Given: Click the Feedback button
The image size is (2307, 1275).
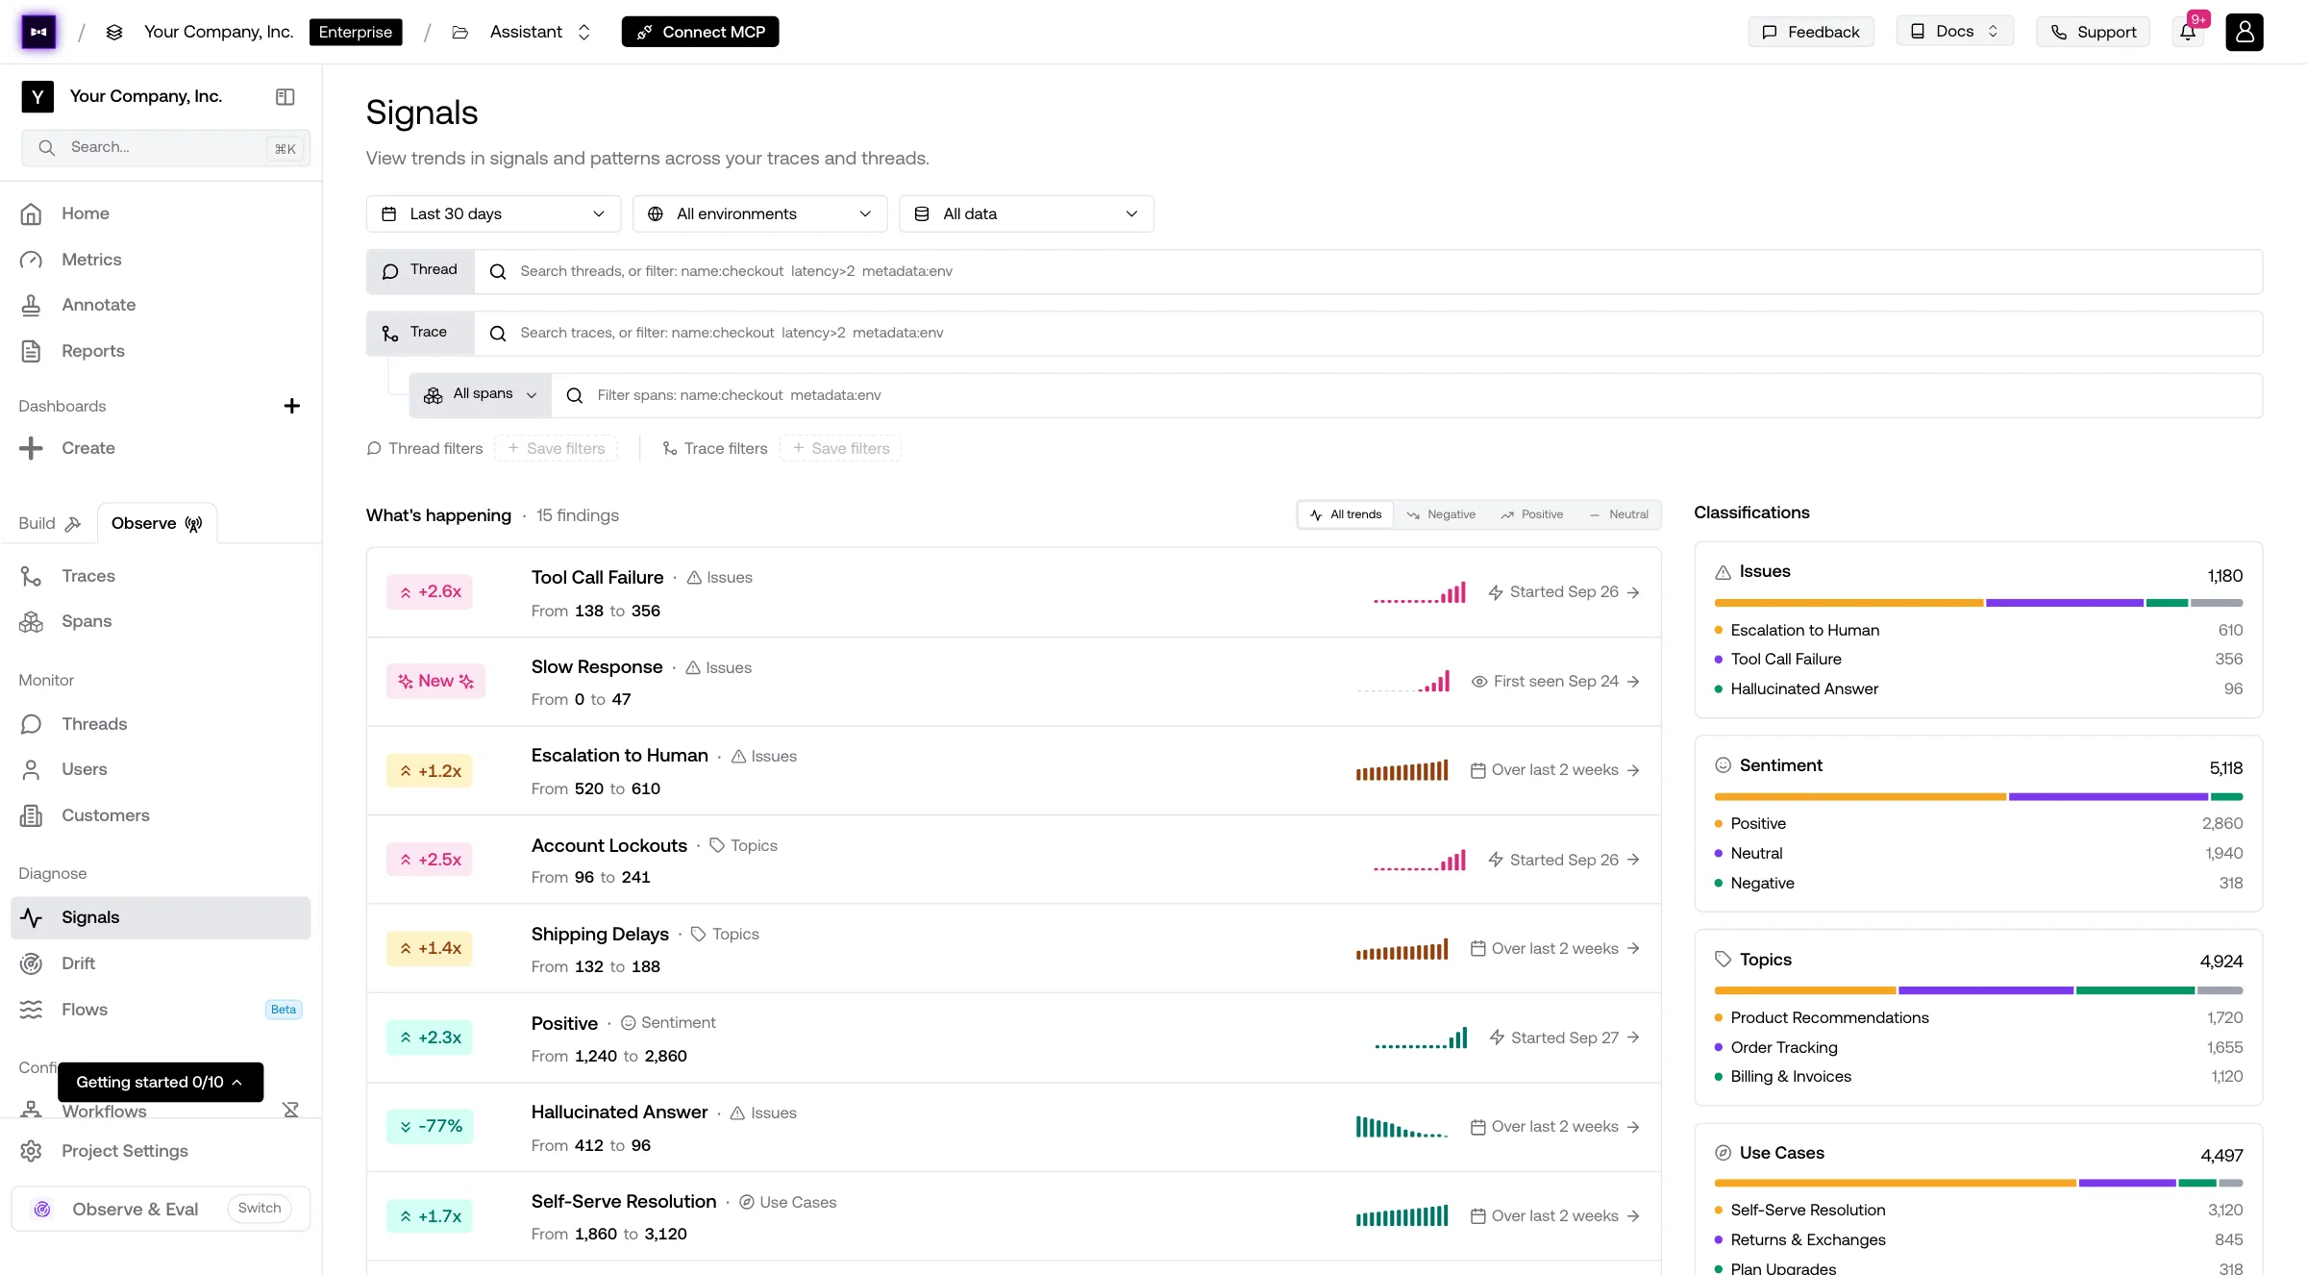Looking at the screenshot, I should click(x=1811, y=32).
